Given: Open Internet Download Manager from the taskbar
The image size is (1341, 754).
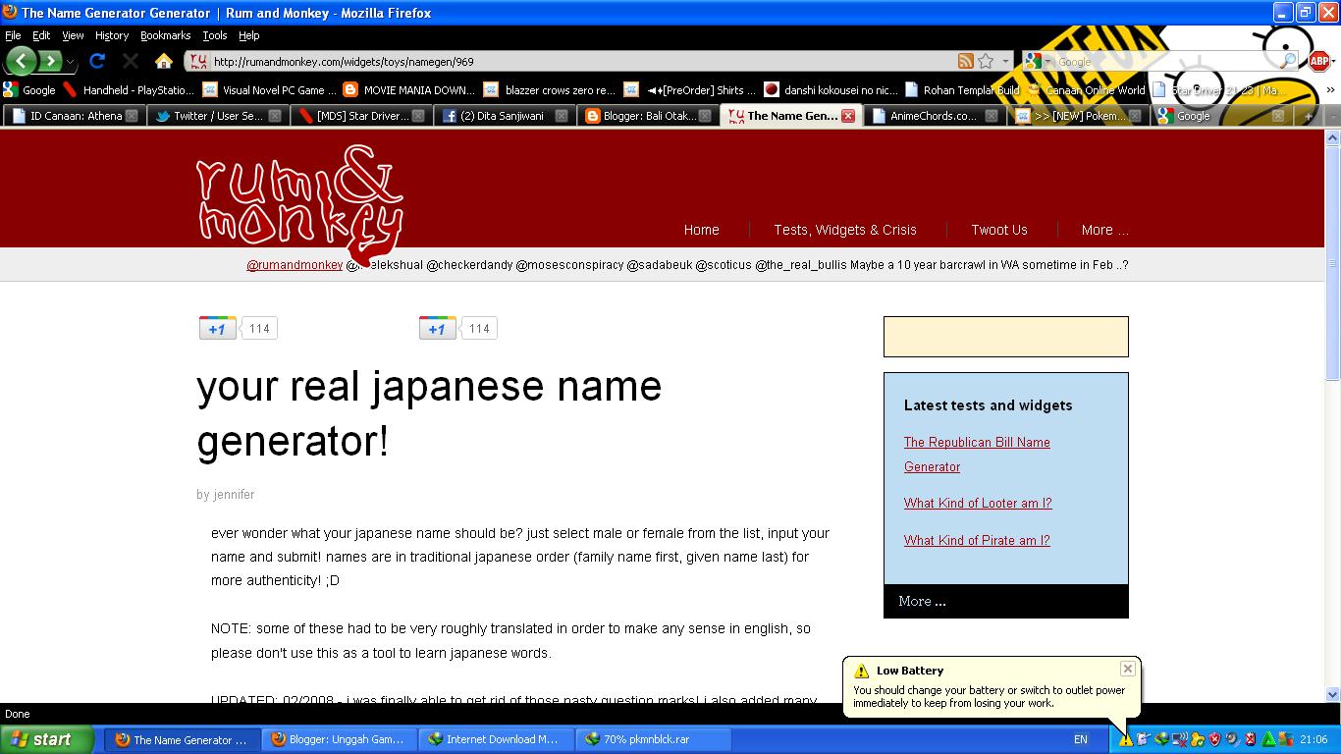Looking at the screenshot, I should click(x=496, y=738).
